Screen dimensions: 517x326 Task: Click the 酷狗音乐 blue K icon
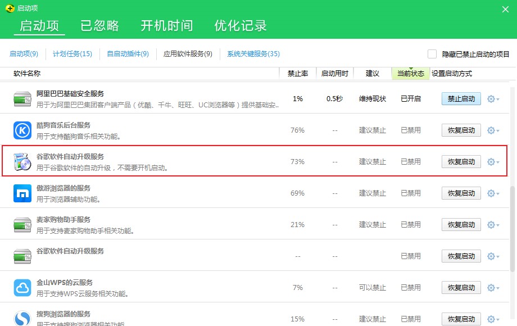click(x=22, y=130)
